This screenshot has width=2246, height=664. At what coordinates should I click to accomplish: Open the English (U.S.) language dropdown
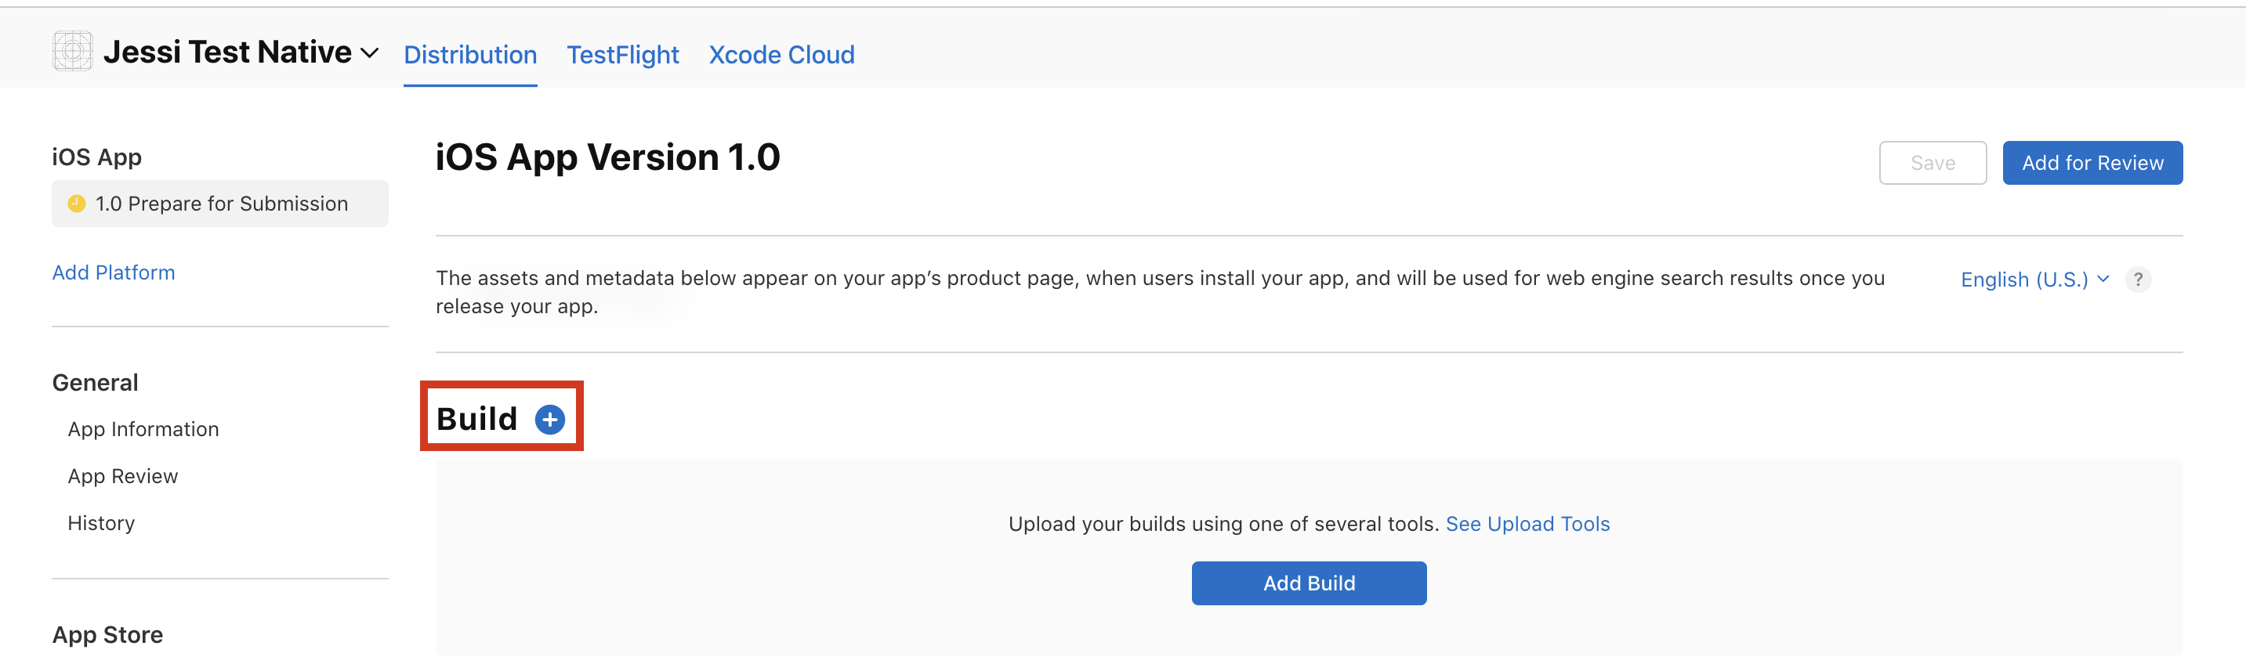pos(2034,280)
